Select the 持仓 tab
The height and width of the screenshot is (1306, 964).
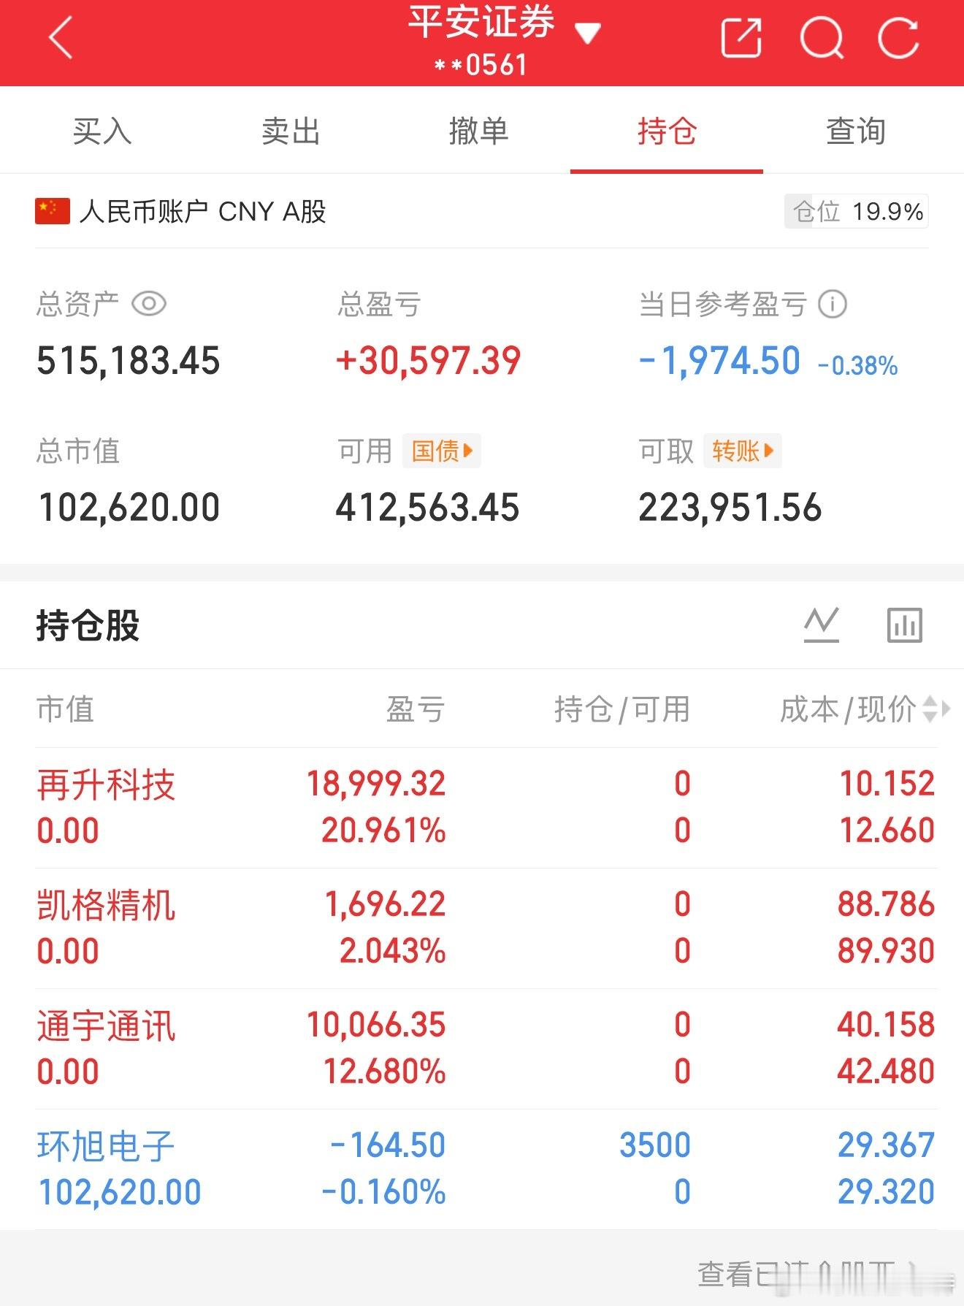pyautogui.click(x=667, y=131)
